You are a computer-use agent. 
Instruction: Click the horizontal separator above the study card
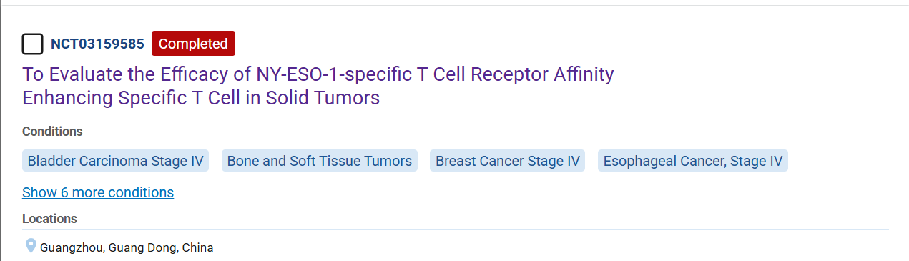[454, 6]
